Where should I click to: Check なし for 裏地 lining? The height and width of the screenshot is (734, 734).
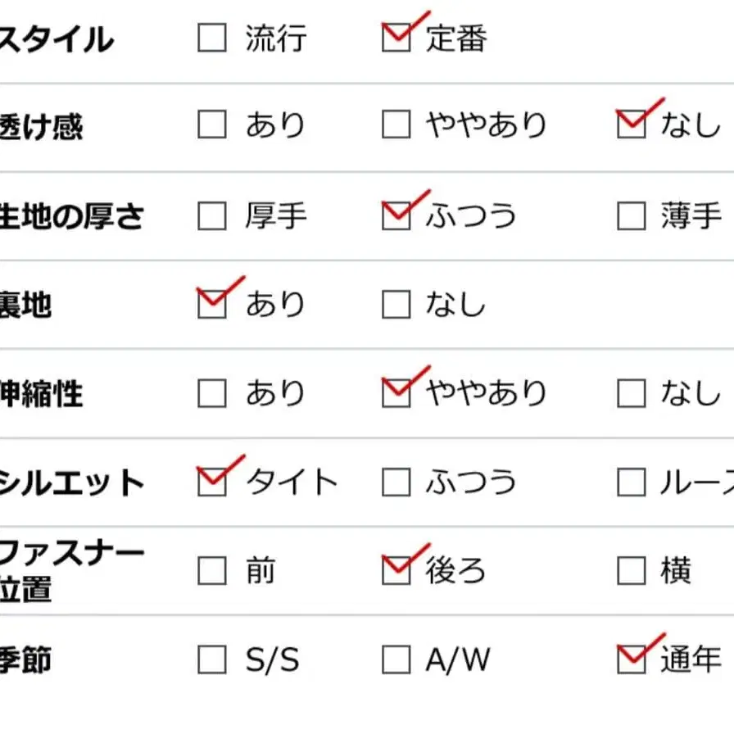396,304
